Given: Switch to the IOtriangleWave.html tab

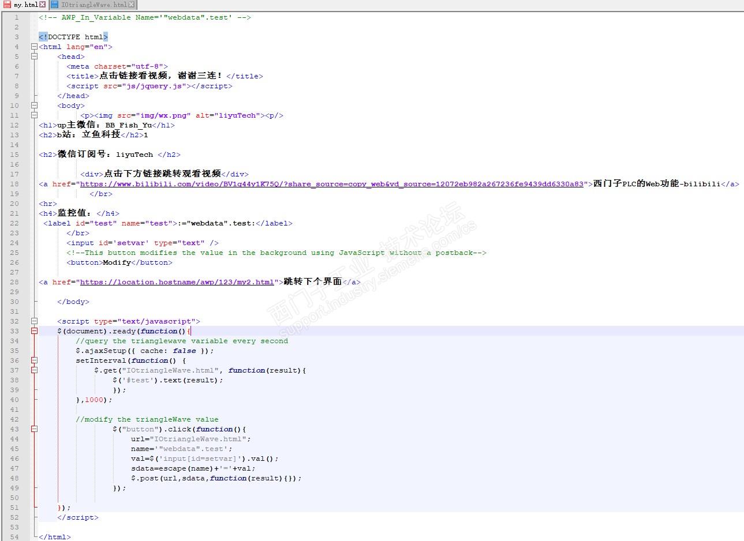Looking at the screenshot, I should click(x=93, y=5).
